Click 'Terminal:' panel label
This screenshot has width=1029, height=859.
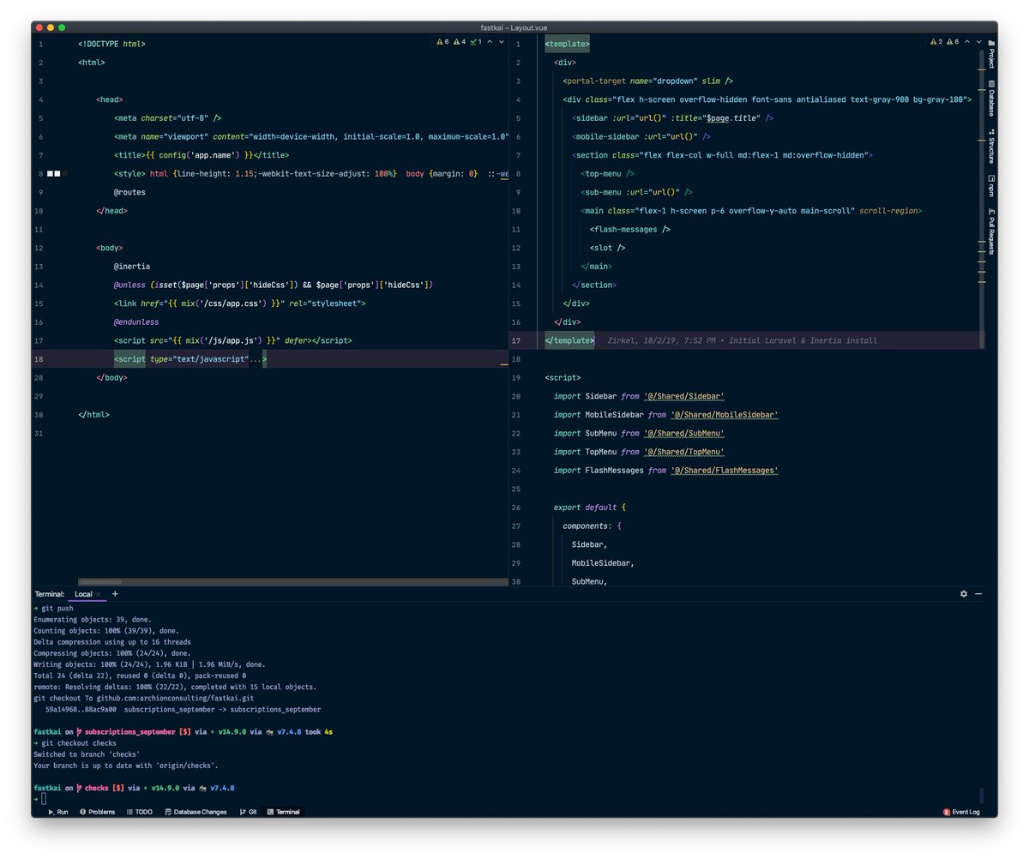50,594
